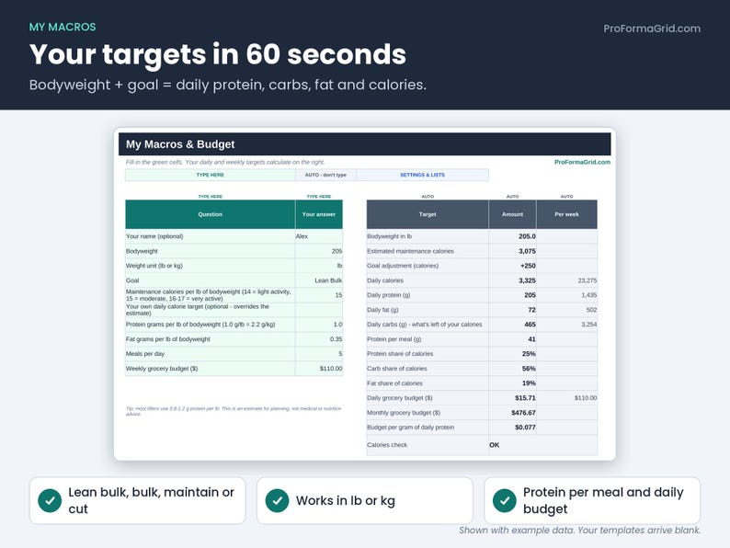Image resolution: width=730 pixels, height=548 pixels.
Task: Click weekly calories value 23,275
Action: 566,280
